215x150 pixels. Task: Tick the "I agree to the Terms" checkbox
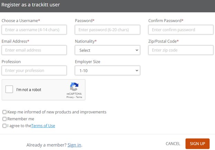coord(4,126)
